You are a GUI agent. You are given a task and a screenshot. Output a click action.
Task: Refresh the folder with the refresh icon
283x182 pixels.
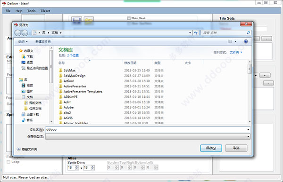[x=196, y=33]
